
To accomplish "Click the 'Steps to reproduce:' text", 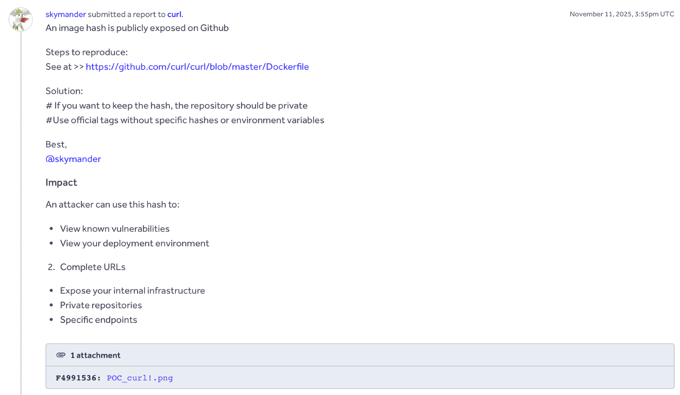I will pos(87,52).
